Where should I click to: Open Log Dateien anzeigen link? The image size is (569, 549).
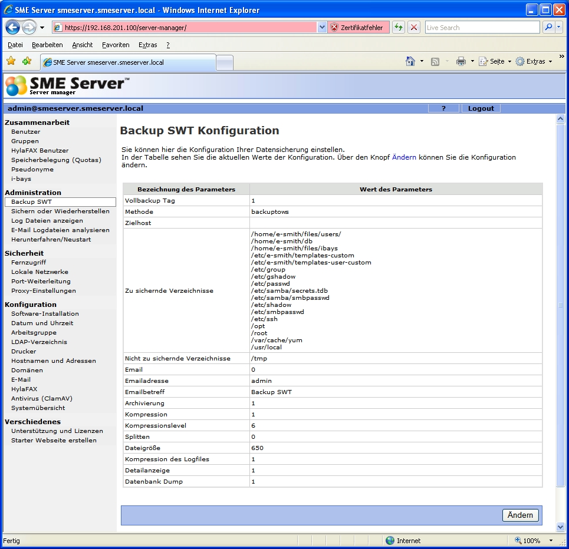[x=47, y=220]
